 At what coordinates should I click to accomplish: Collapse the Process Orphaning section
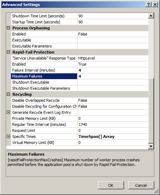pos(8,28)
